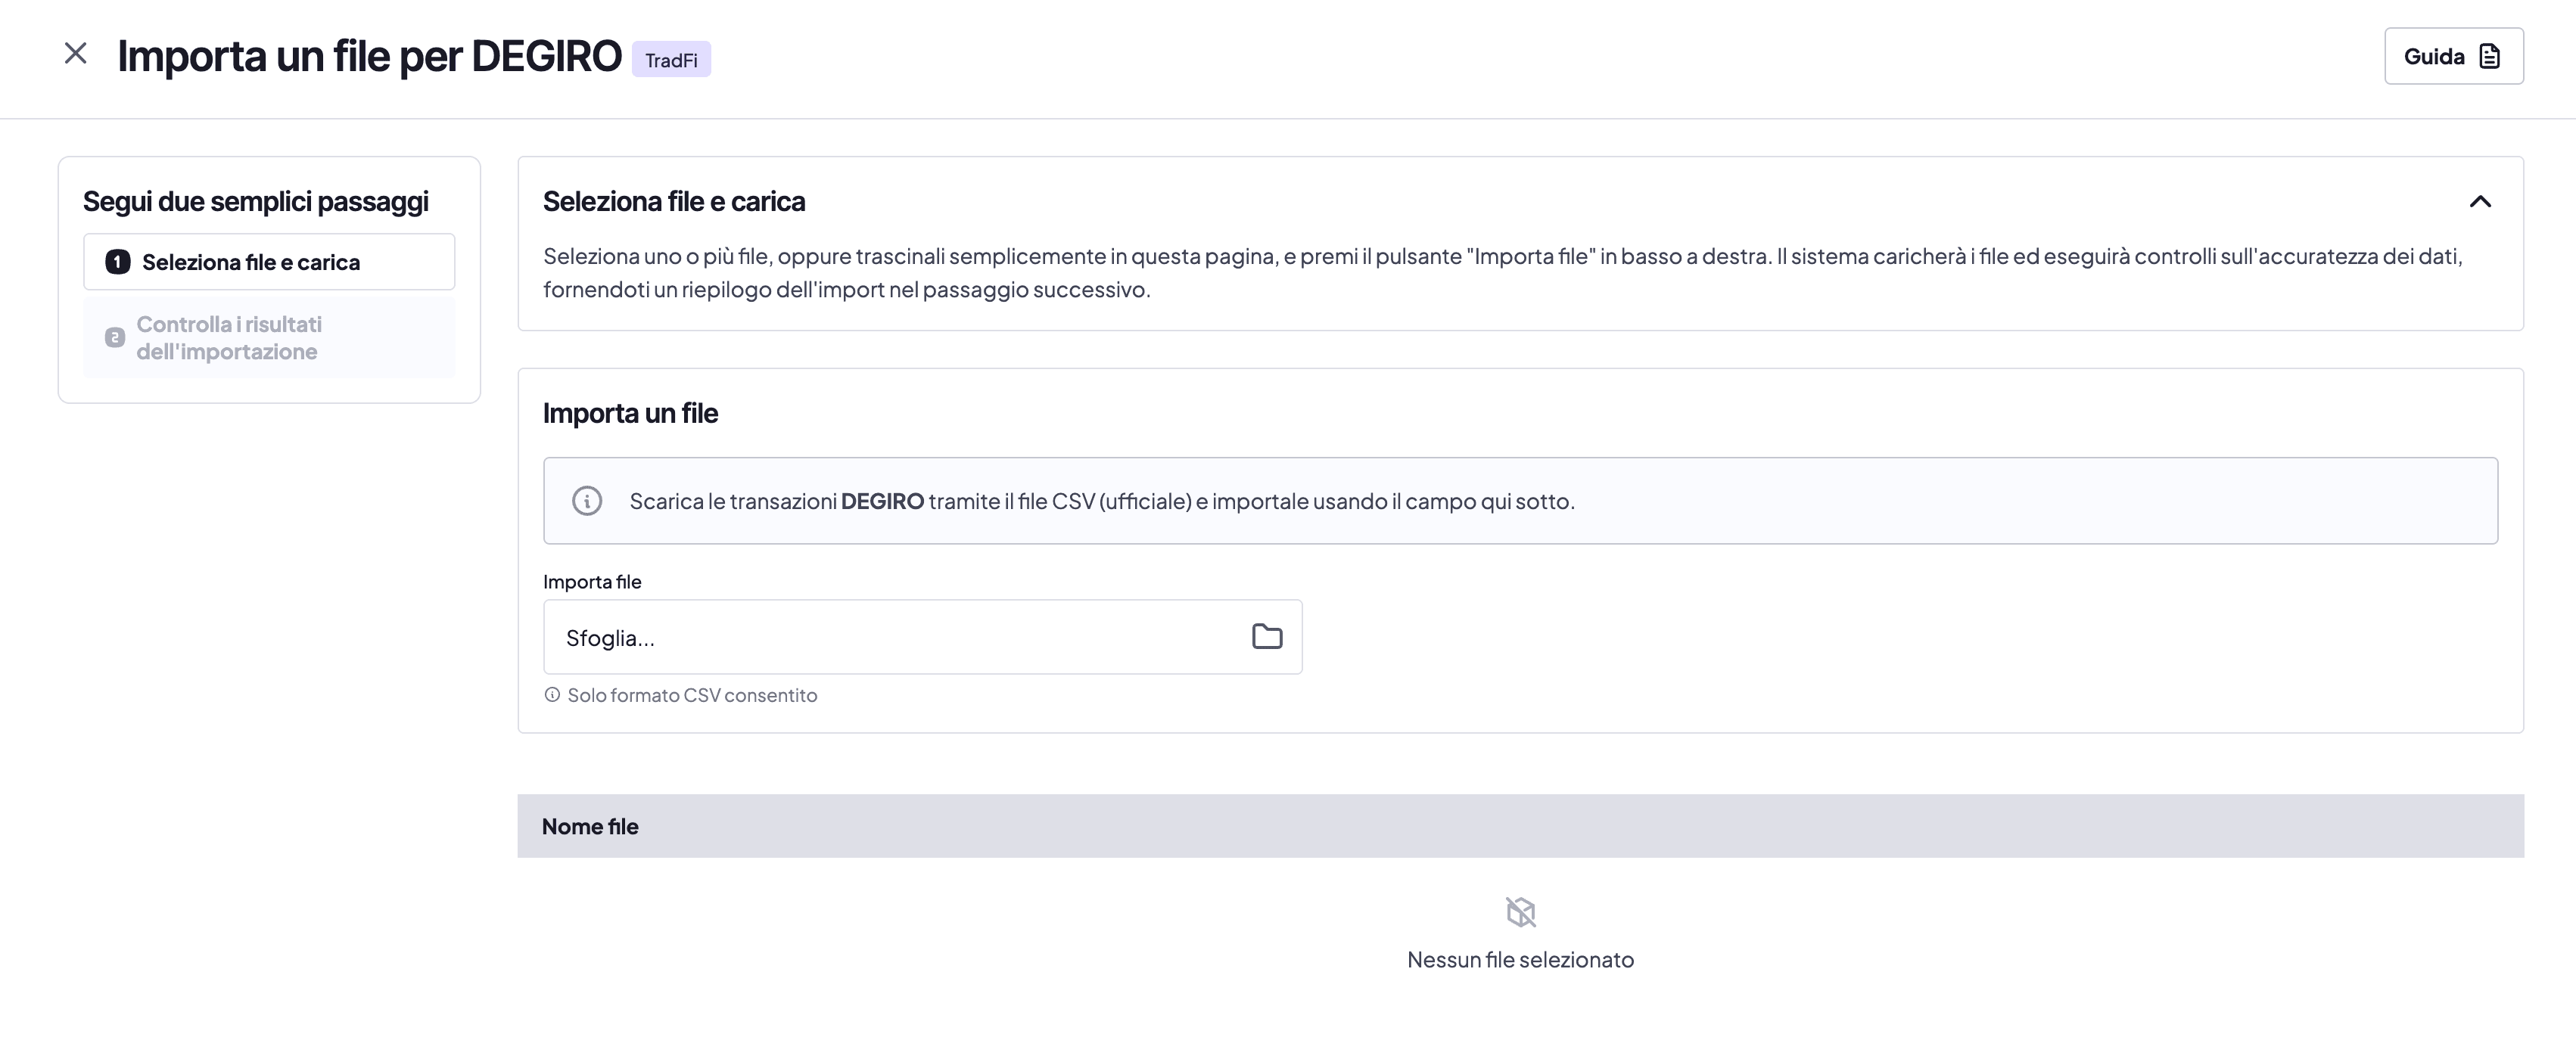The image size is (2576, 1062).
Task: Click the Segui due semplici passaggi heading
Action: coord(256,202)
